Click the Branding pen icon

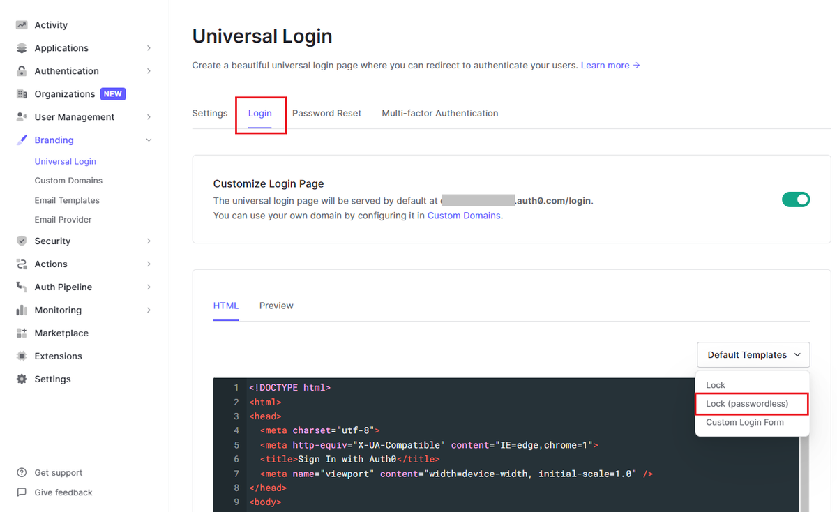22,140
